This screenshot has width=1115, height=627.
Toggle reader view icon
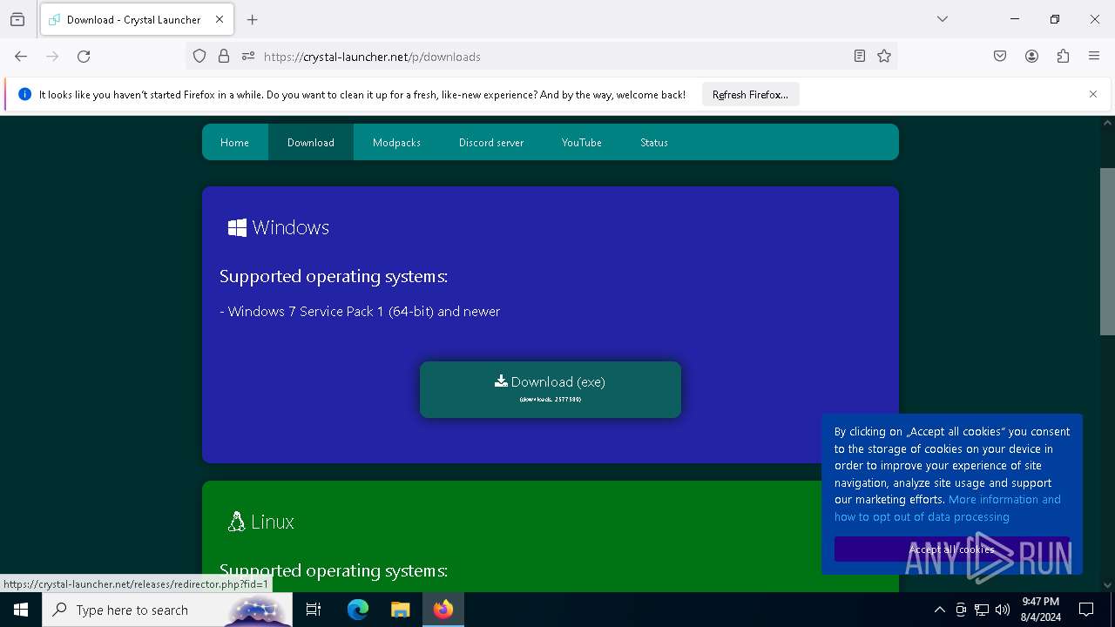coord(860,57)
